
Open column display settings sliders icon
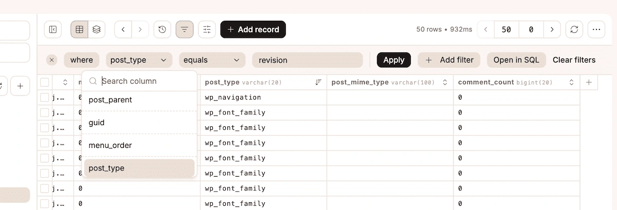(x=207, y=30)
